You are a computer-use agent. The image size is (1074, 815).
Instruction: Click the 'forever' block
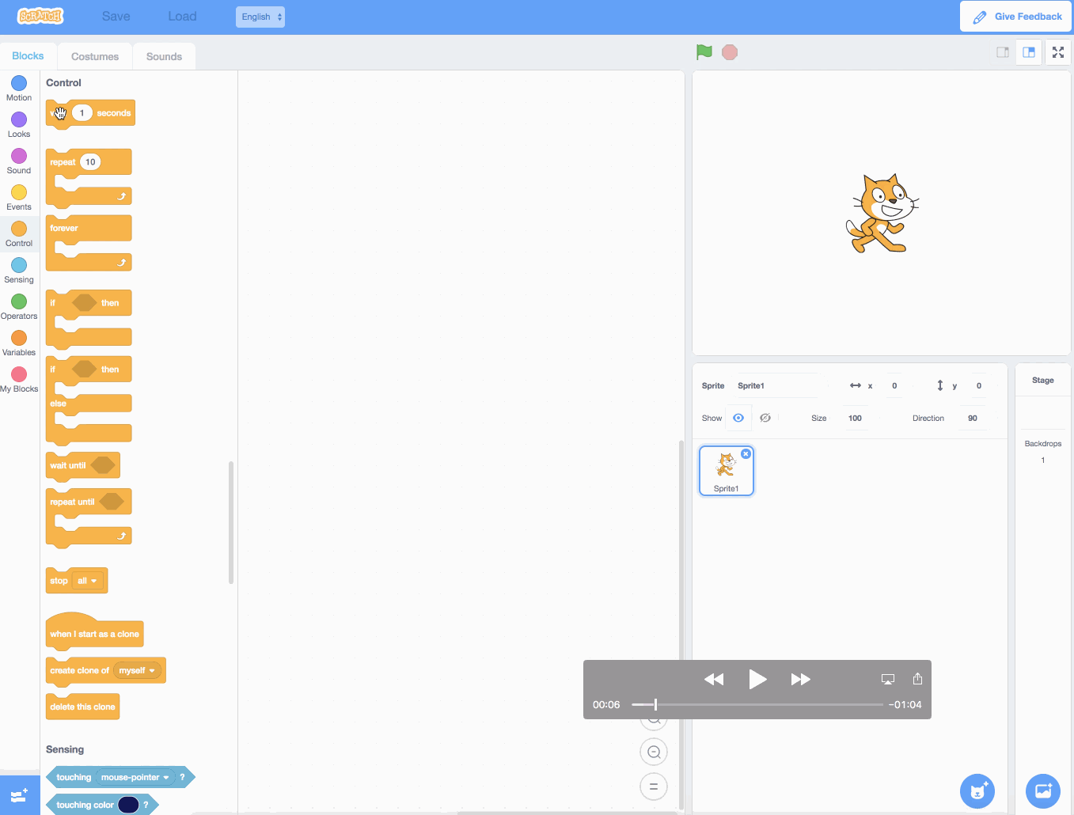coord(89,229)
